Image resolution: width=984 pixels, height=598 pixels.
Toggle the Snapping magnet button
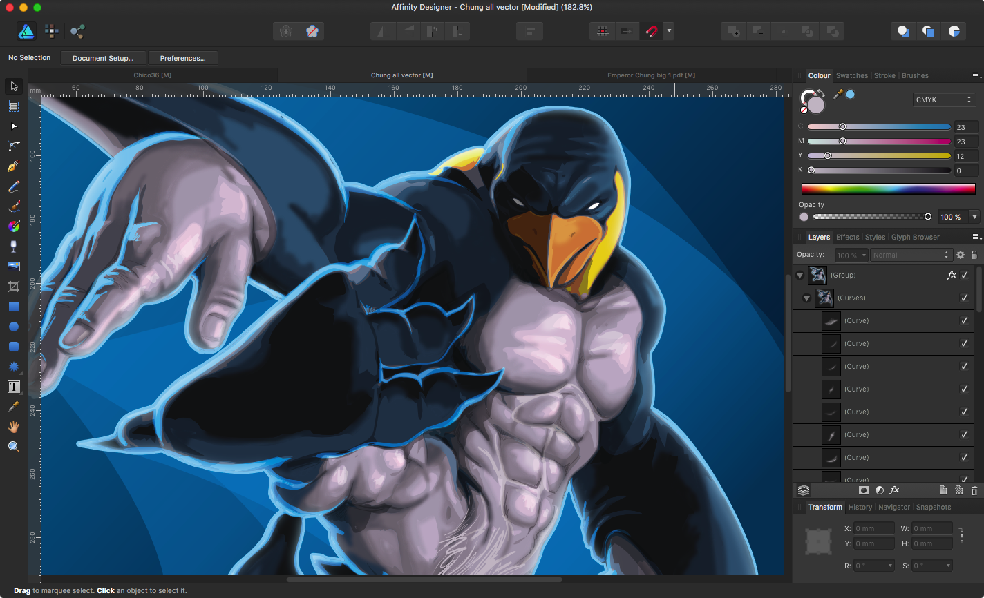[x=652, y=31]
